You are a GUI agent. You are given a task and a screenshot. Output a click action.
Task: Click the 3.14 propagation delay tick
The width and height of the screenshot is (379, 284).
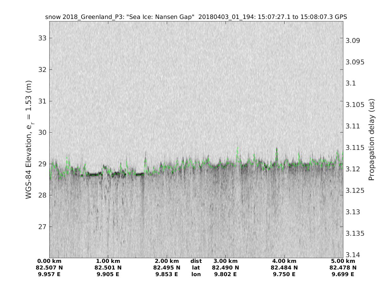[352, 255]
